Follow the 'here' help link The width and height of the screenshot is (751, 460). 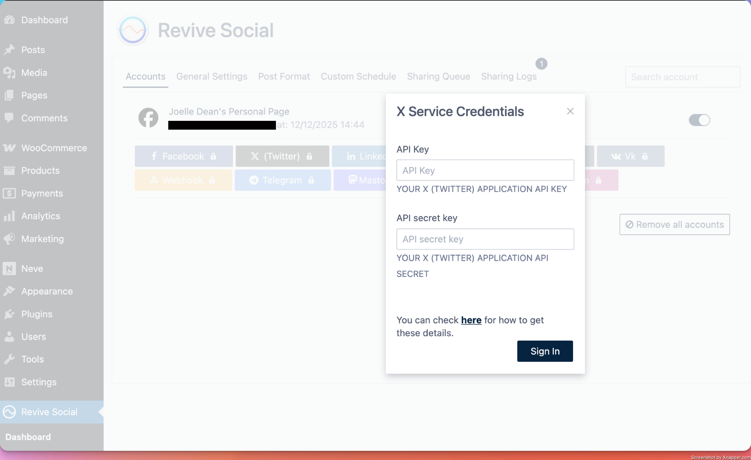tap(471, 320)
